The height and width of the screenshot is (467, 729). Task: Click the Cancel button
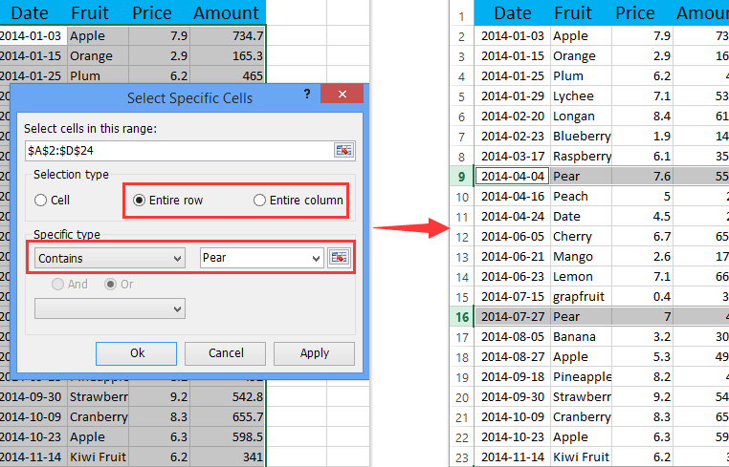[226, 353]
